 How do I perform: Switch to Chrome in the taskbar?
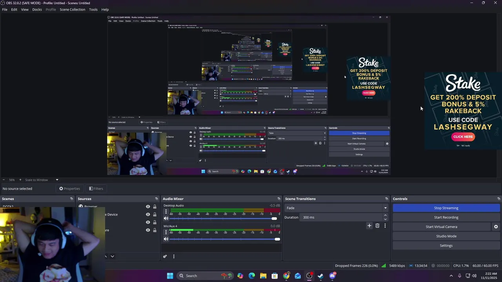[286, 276]
